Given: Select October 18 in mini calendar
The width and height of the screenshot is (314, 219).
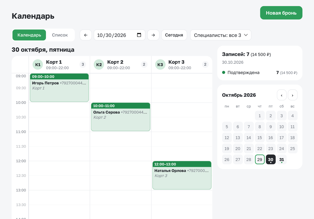Looking at the screenshot, I should (293, 138).
